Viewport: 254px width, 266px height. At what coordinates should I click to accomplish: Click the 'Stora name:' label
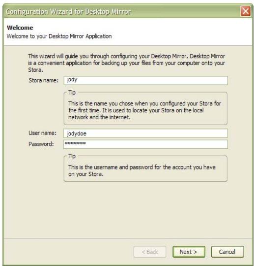(43, 80)
